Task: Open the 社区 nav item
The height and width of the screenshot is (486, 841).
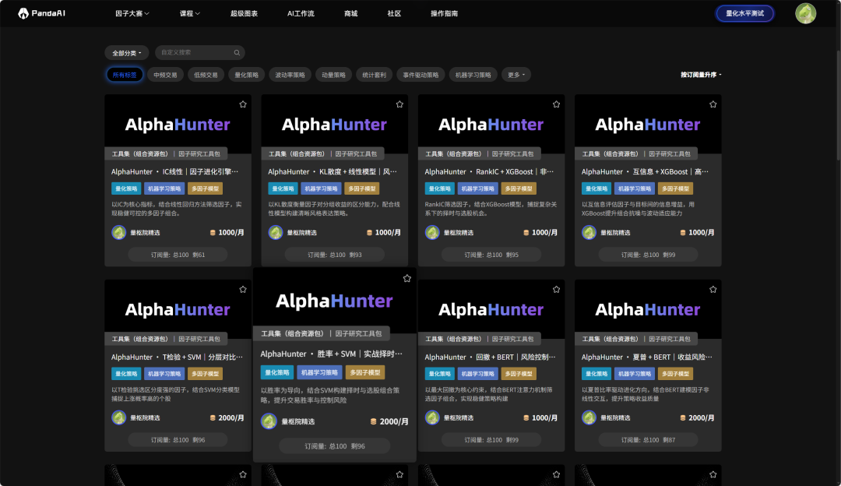Action: [x=394, y=13]
